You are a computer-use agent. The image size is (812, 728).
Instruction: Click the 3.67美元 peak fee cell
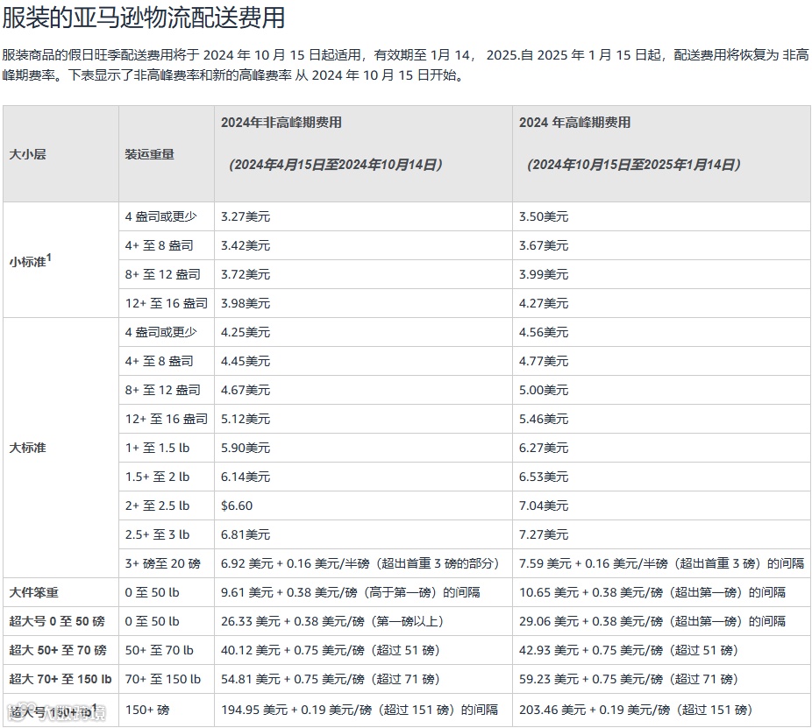pyautogui.click(x=662, y=245)
